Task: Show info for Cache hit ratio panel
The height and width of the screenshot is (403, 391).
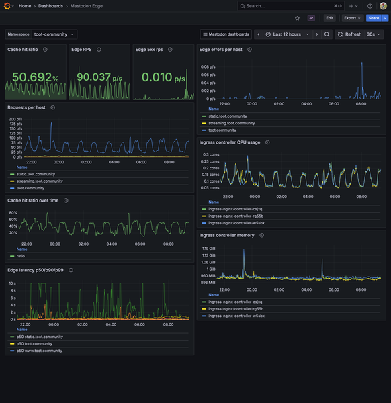Action: [x=45, y=50]
